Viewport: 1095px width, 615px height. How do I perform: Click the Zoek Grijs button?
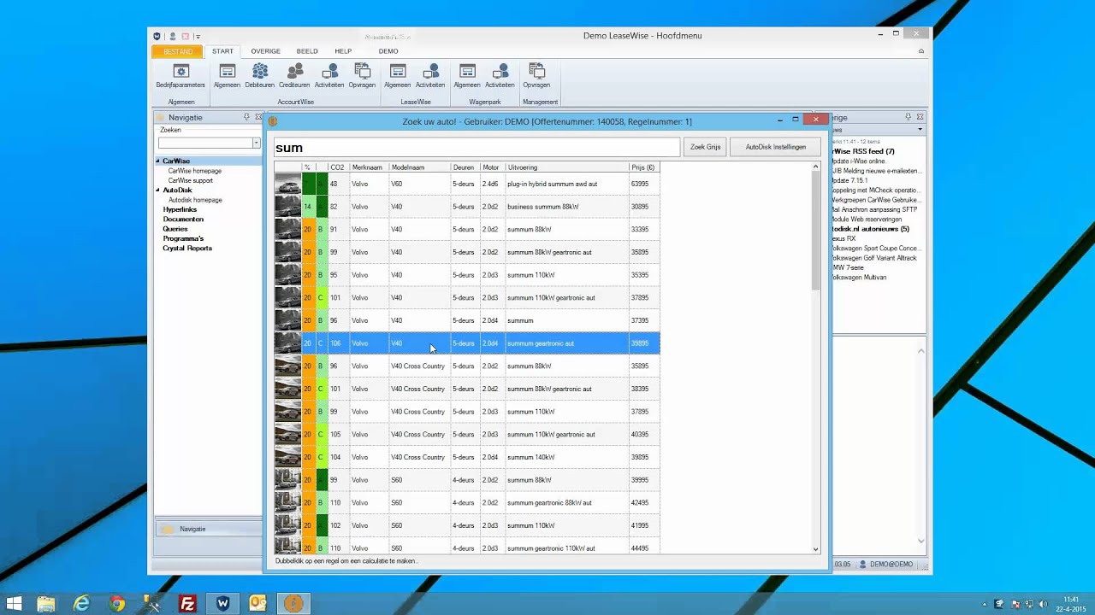coord(706,147)
